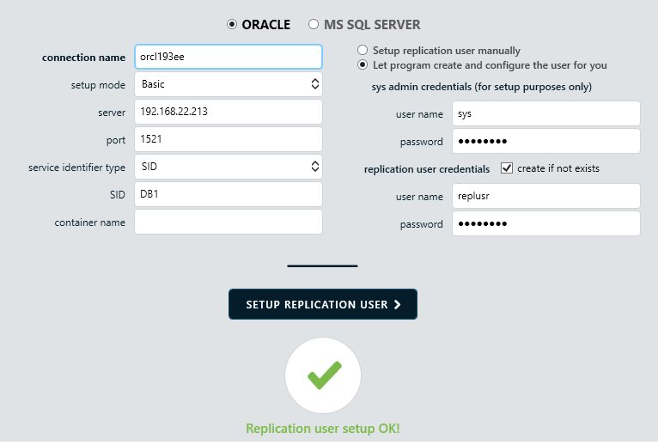Click the green checkmark success icon
The height and width of the screenshot is (445, 658).
323,375
